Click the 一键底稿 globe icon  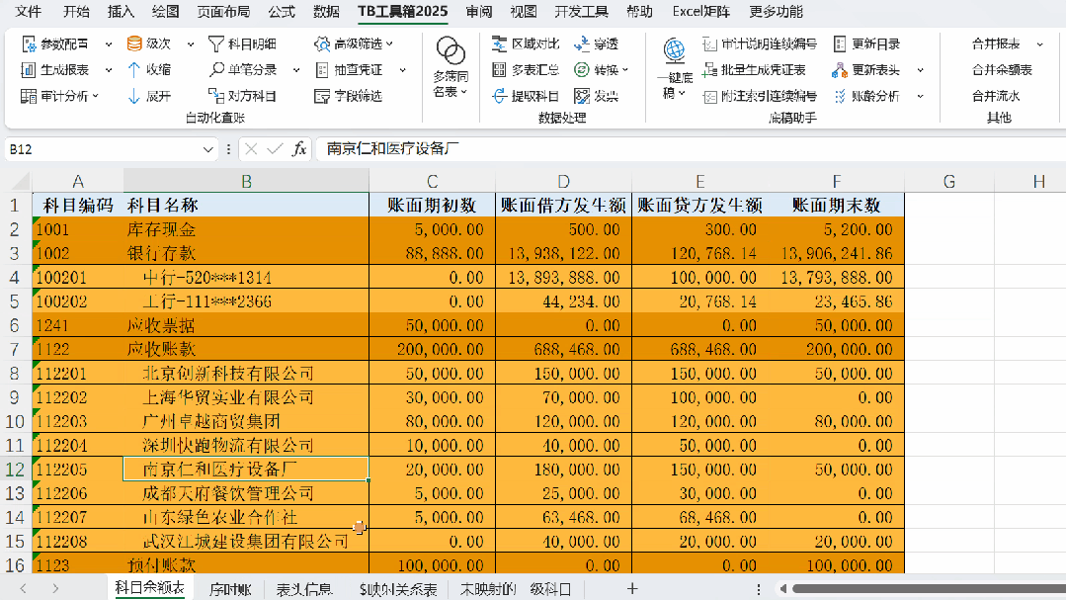(x=675, y=51)
